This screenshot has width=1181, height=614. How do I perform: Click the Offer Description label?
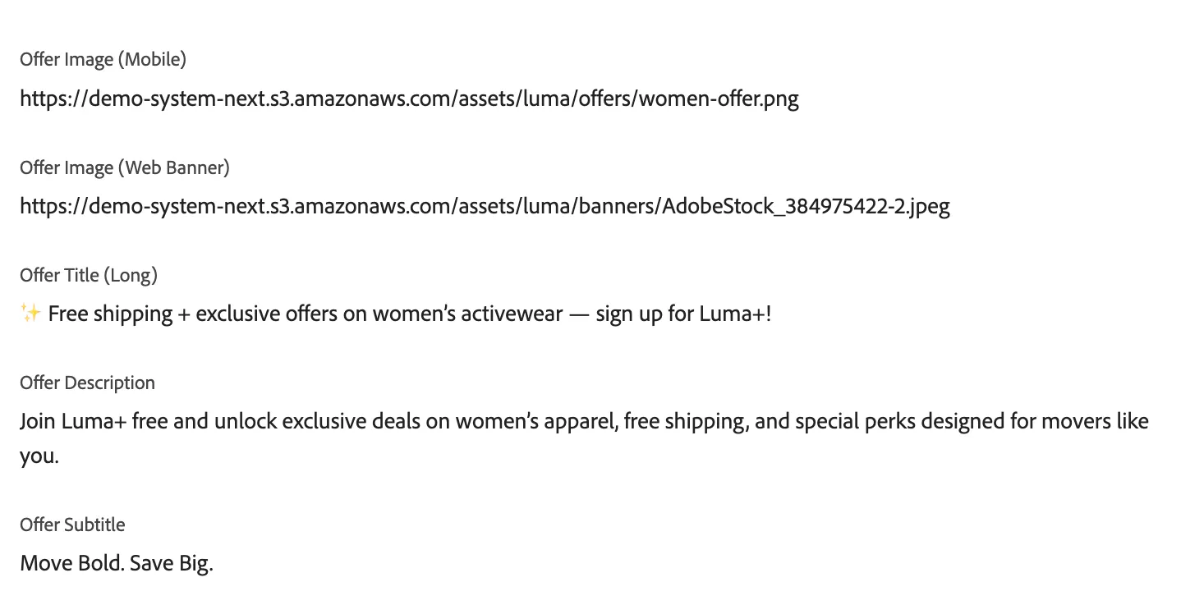[87, 383]
